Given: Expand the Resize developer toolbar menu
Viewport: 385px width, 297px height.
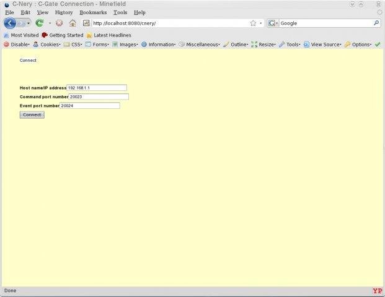Looking at the screenshot, I should click(263, 45).
